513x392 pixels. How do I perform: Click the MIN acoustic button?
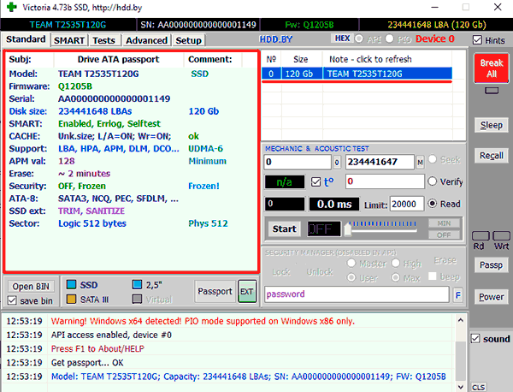tap(444, 223)
